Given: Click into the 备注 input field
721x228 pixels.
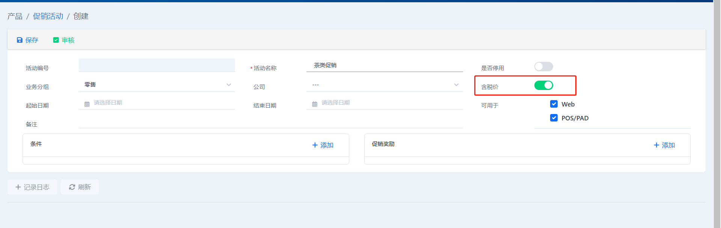Looking at the screenshot, I should pos(271,122).
